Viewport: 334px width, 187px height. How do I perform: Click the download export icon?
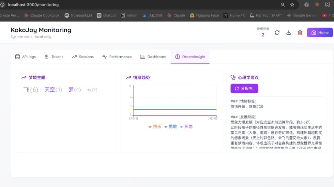288,33
